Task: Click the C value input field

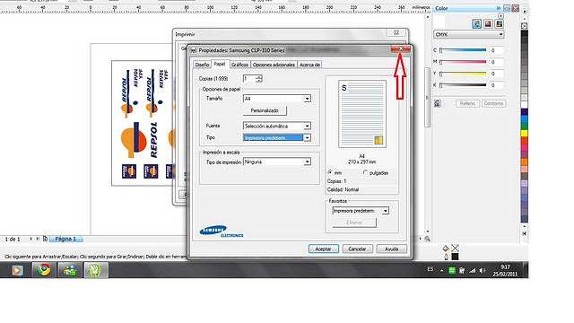Action: pos(497,50)
